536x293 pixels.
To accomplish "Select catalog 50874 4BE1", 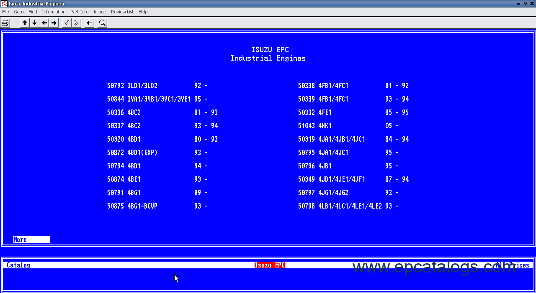I will 157,179.
